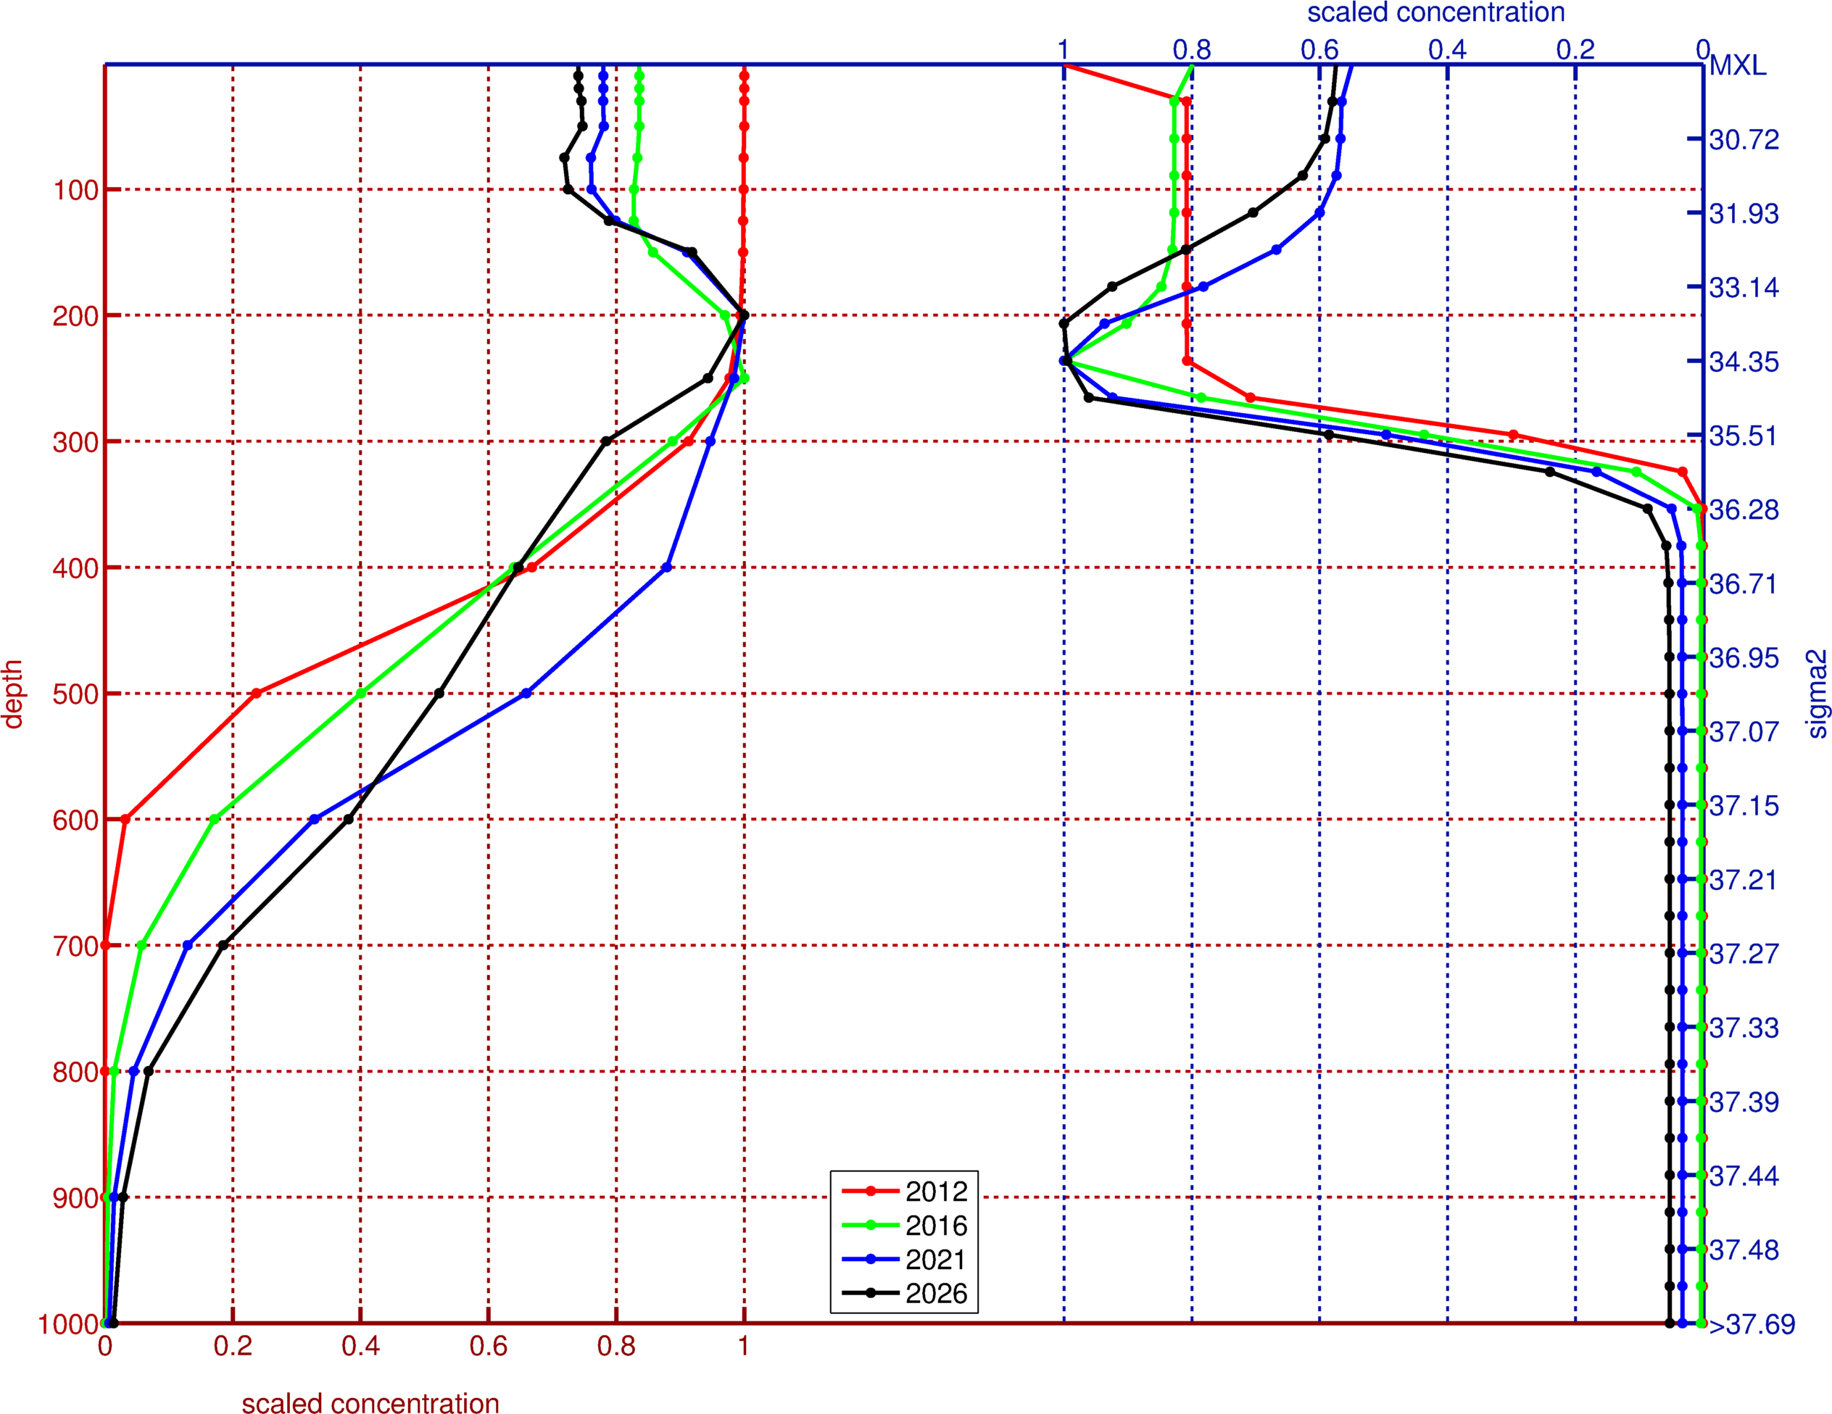
Task: Click the 0.6 tick on bottom axis
Action: [488, 1347]
